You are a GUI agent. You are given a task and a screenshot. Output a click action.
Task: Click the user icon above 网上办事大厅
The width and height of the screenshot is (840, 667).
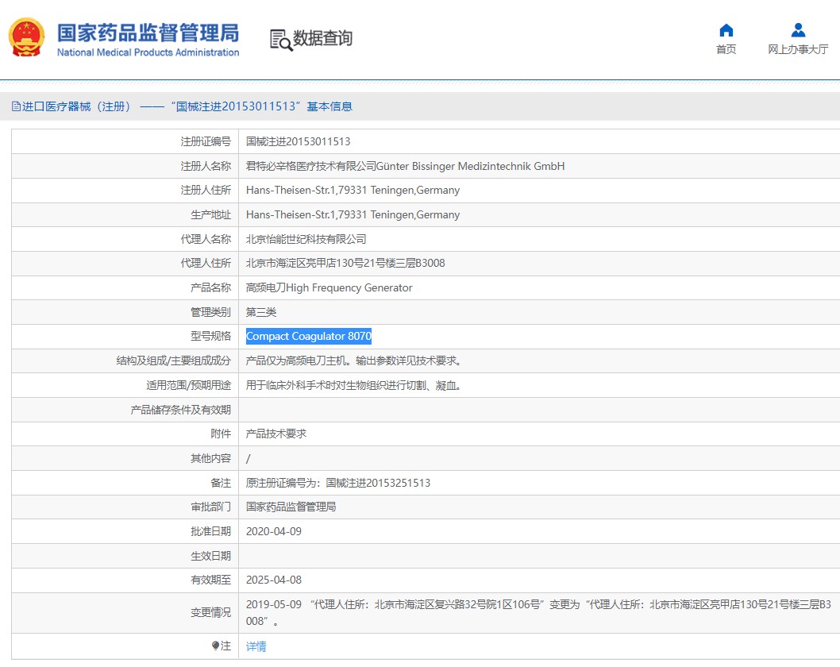pos(798,30)
